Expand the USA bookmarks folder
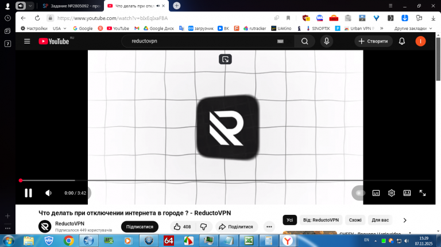This screenshot has width=441, height=247. pyautogui.click(x=59, y=28)
